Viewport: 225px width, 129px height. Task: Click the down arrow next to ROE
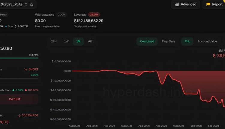coord(19,115)
